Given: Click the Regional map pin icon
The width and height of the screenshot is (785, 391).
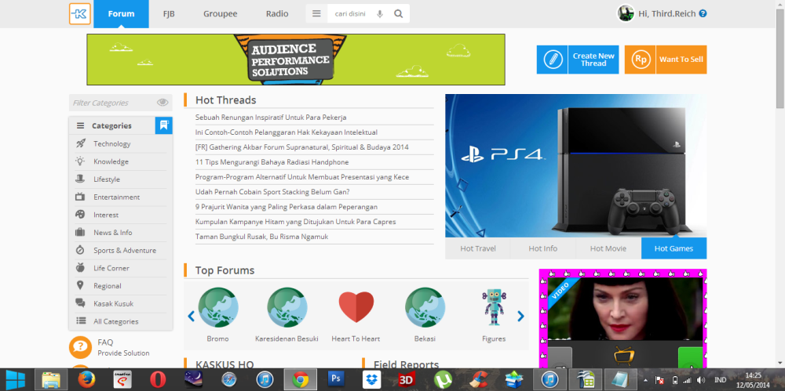Looking at the screenshot, I should (x=80, y=285).
